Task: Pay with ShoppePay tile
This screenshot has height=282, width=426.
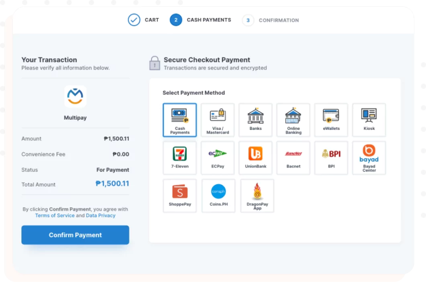Action: tap(180, 196)
